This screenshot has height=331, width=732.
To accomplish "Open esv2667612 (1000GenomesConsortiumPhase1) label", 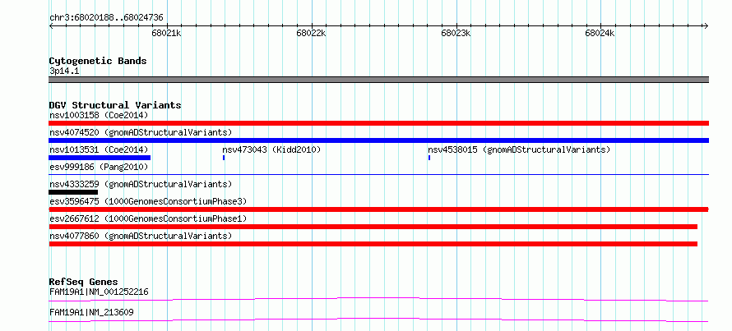I will tap(148, 218).
